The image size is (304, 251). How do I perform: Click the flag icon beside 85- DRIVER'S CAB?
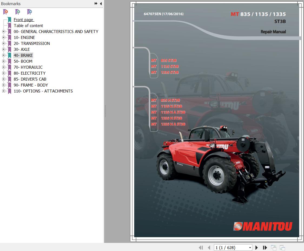click(9, 79)
